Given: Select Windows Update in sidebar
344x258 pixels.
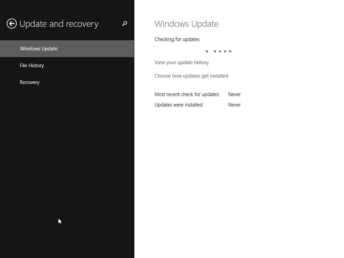Looking at the screenshot, I should (x=67, y=49).
